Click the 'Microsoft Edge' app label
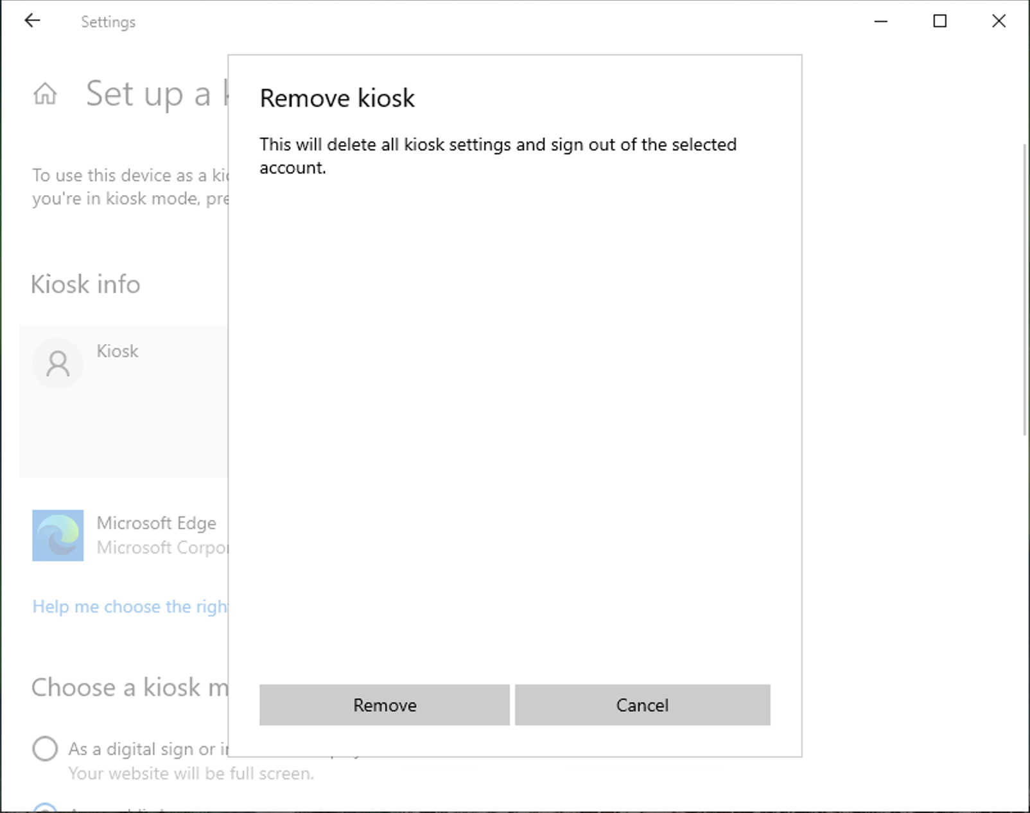1030x813 pixels. (x=156, y=523)
